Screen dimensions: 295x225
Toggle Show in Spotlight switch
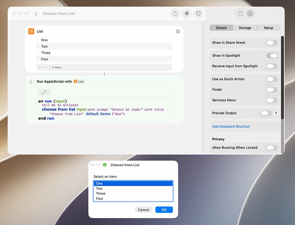tap(272, 55)
